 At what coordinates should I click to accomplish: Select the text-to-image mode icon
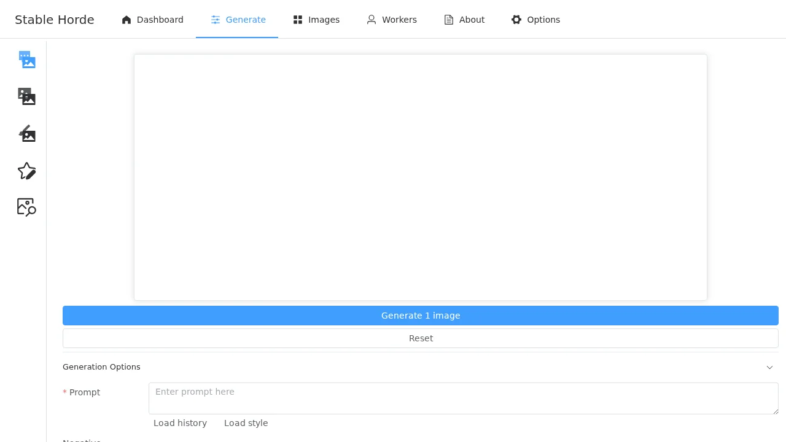[26, 60]
